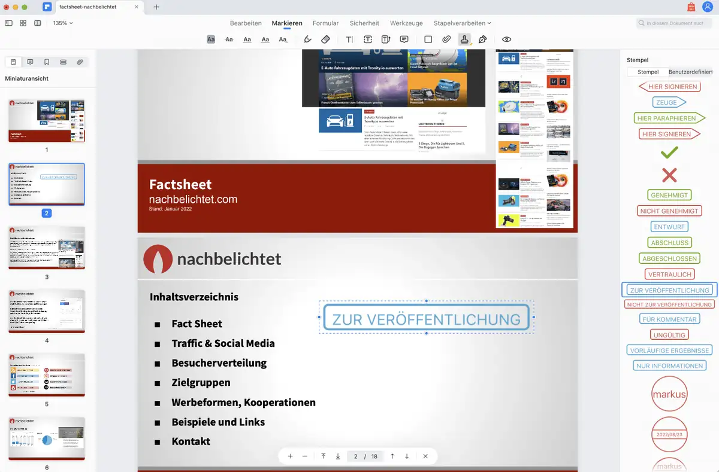The height and width of the screenshot is (472, 719).
Task: Switch to the Sicherheit tab
Action: click(364, 23)
